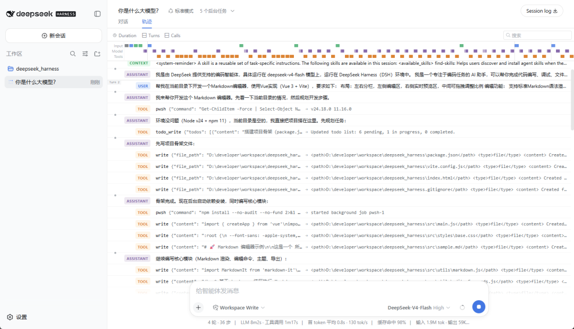
Task: Open the Workspace Write permission dropdown
Action: (x=239, y=307)
